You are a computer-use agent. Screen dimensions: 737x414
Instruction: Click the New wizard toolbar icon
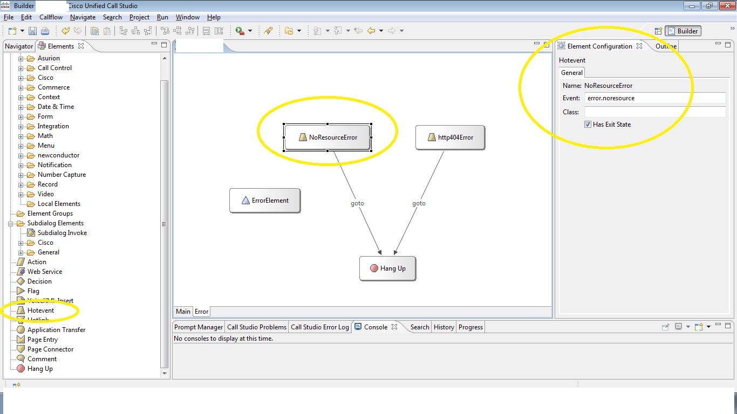12,31
